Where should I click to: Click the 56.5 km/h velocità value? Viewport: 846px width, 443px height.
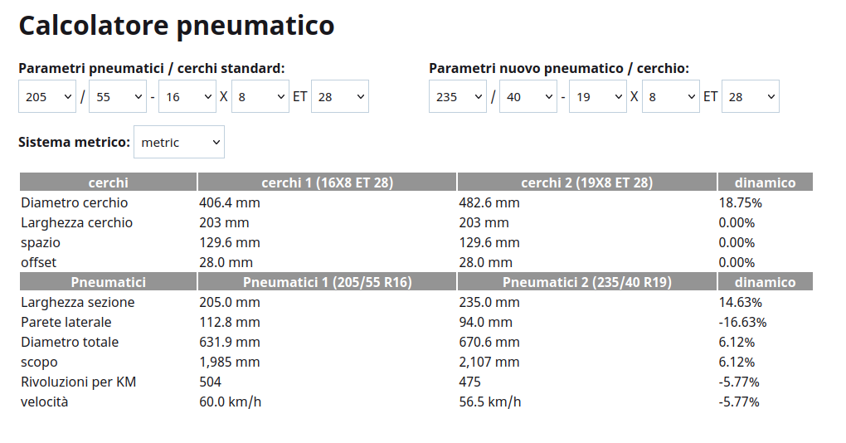coord(490,402)
